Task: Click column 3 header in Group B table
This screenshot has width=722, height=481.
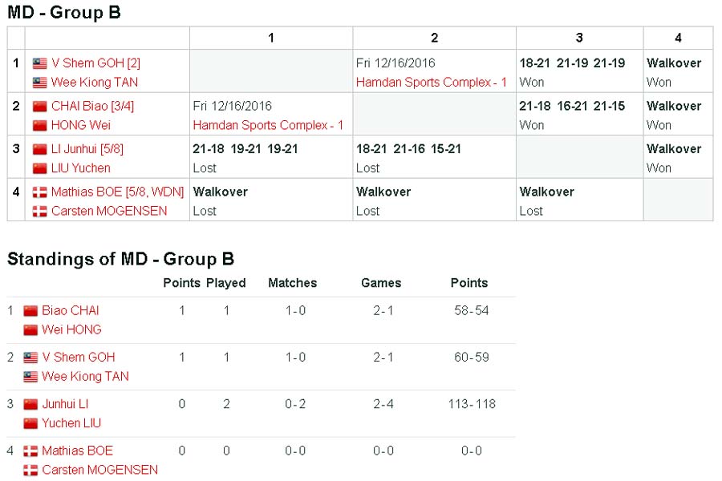Action: (x=579, y=38)
